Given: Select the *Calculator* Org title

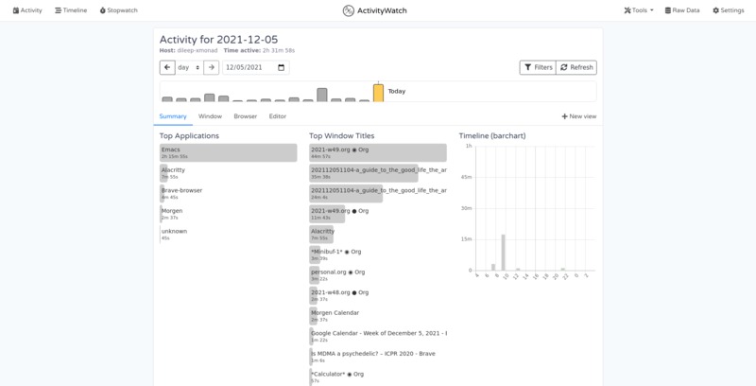Looking at the screenshot, I should (378, 377).
